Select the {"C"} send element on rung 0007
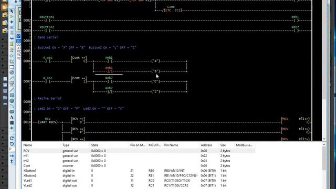 click(156, 81)
